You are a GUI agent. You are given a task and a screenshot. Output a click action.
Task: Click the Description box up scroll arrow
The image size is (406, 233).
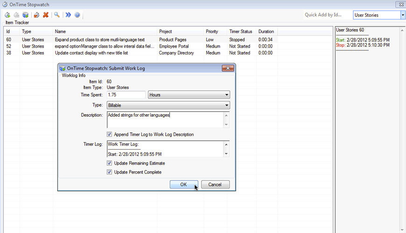(x=226, y=115)
